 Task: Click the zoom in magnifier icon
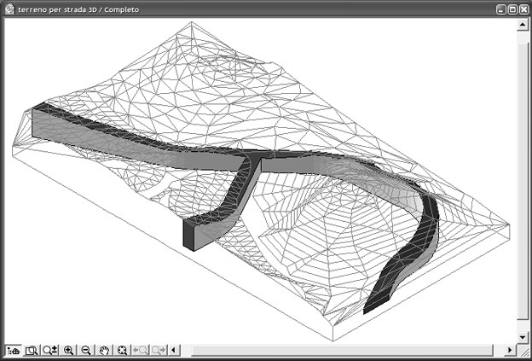(68, 350)
